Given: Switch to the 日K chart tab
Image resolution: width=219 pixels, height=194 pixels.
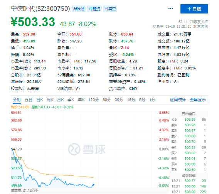Looking at the screenshot, I should (40, 100).
